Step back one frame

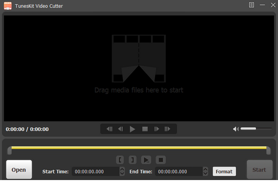120,129
